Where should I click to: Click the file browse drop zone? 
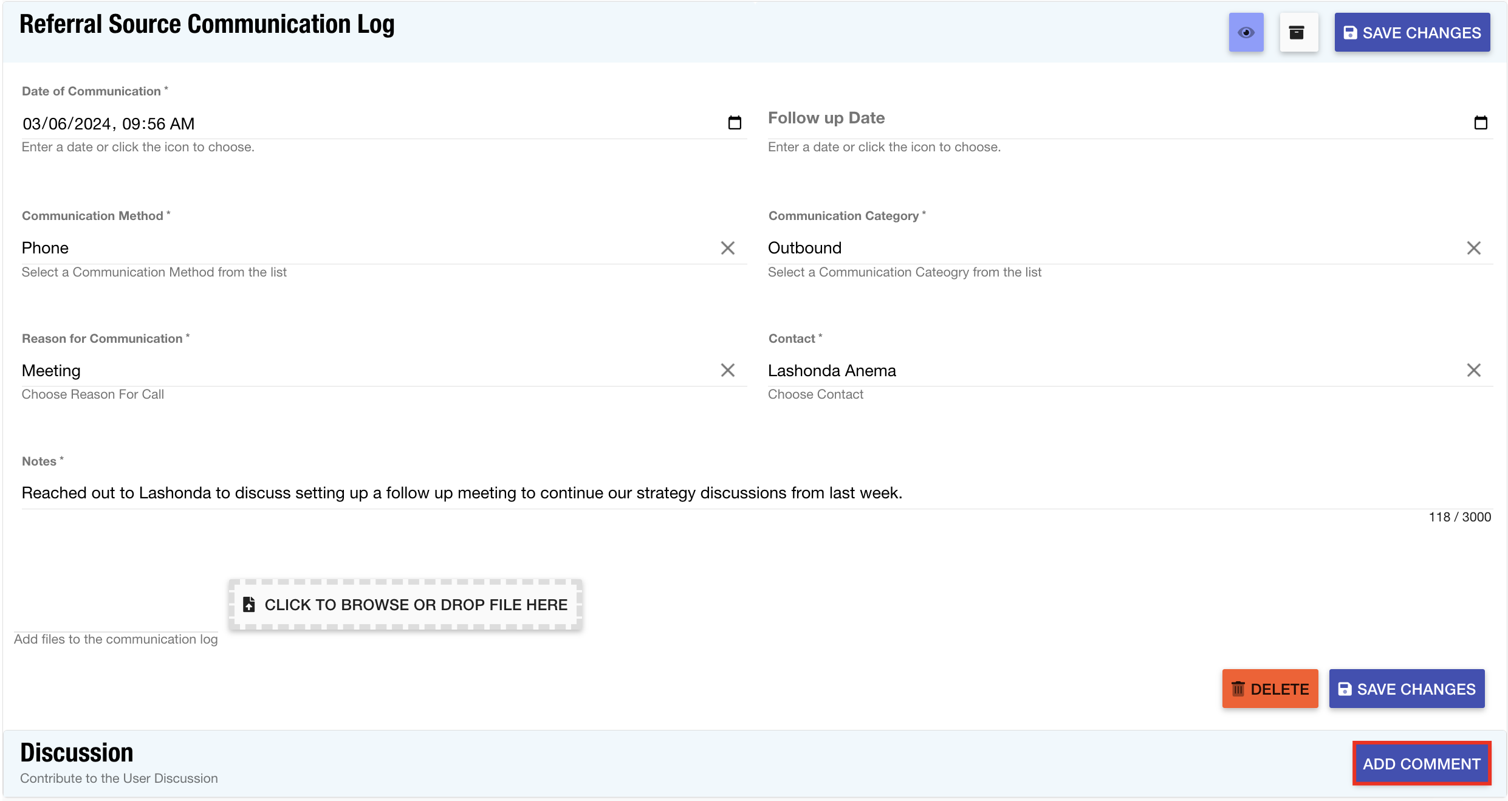pos(405,604)
